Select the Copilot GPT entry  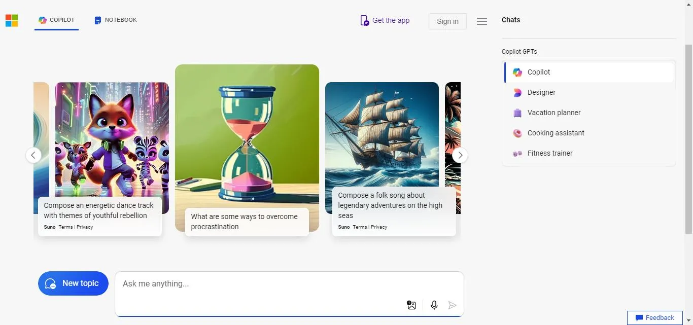click(x=539, y=72)
